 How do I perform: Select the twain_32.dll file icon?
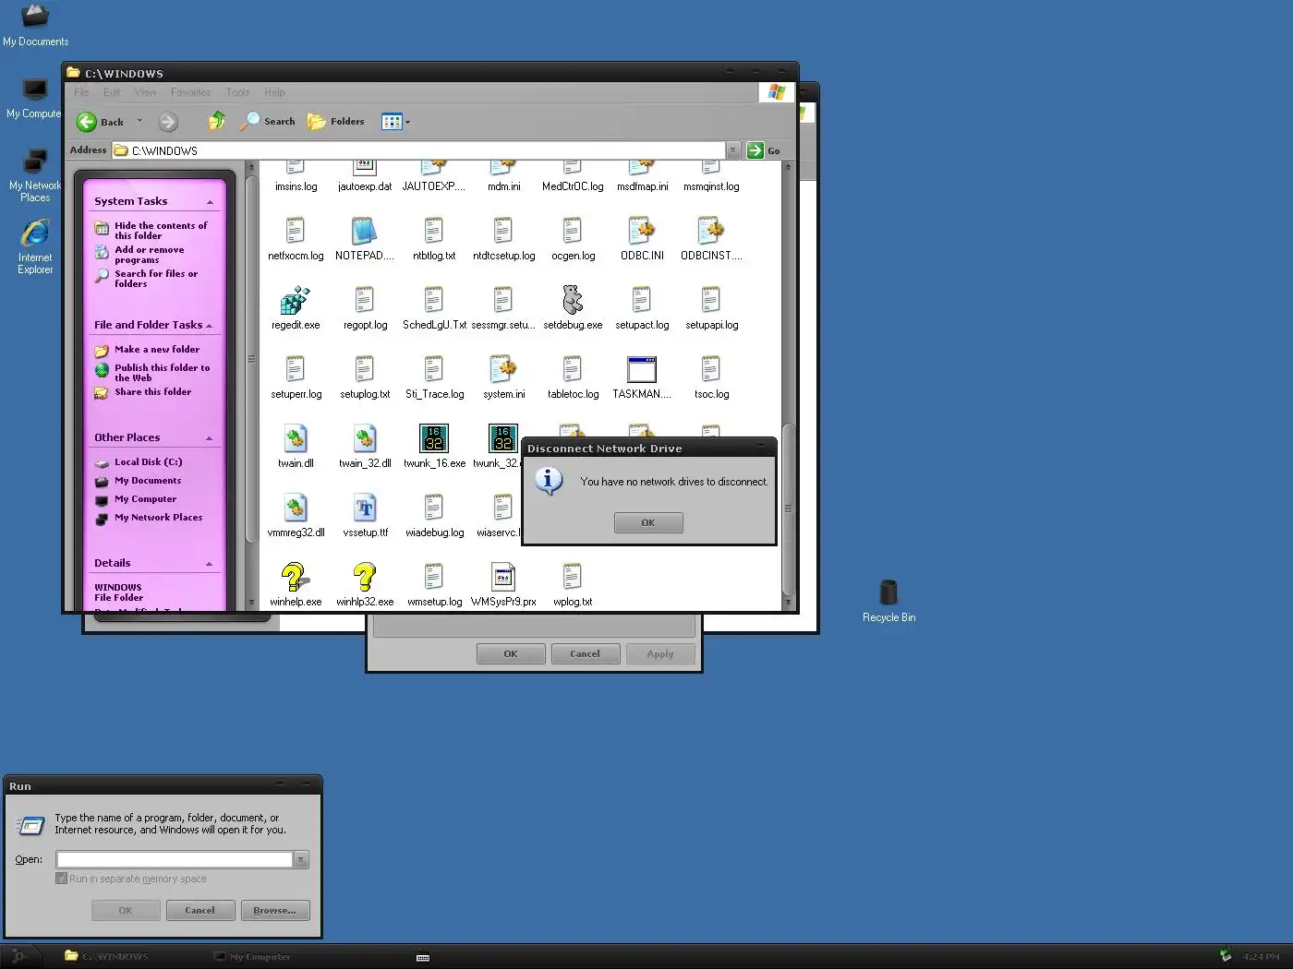[364, 438]
